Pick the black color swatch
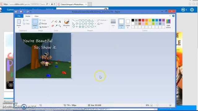 point(133,20)
